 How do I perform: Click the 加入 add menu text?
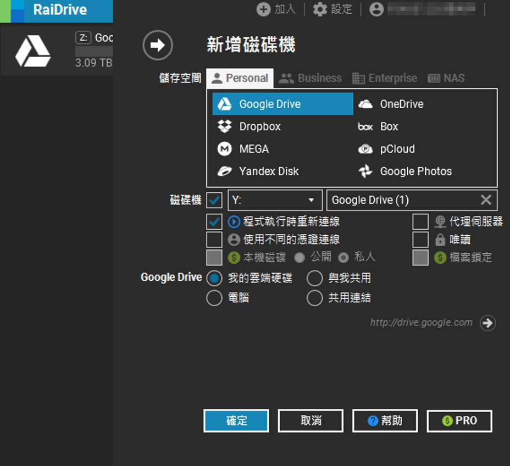point(285,9)
